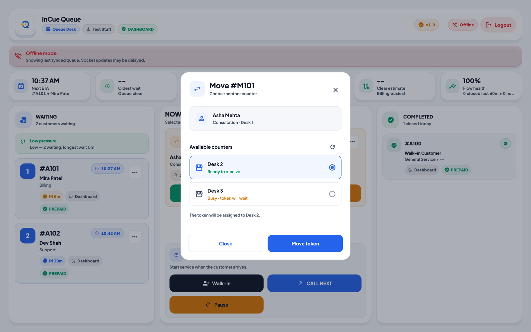This screenshot has height=332, width=531.
Task: Click the 10:42 AM time chip on #A102
Action: click(108, 233)
